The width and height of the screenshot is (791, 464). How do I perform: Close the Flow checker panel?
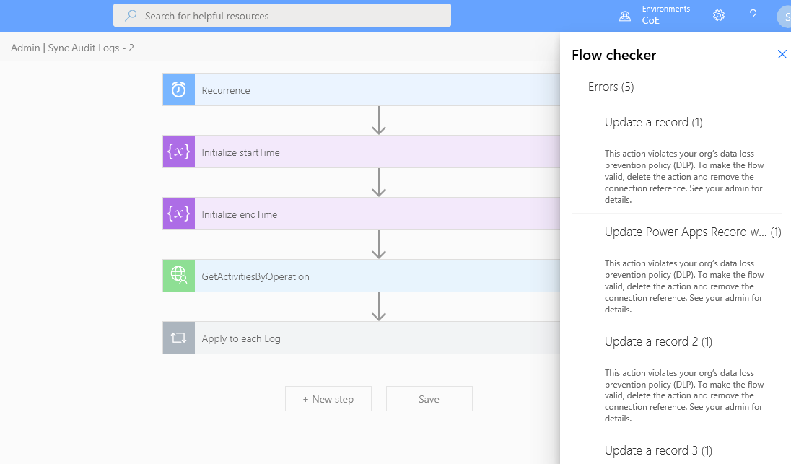[782, 54]
